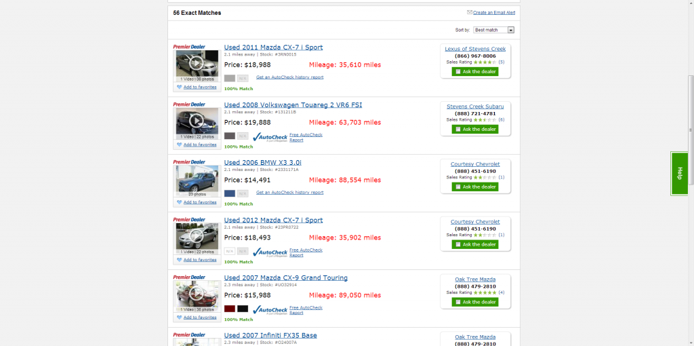Image resolution: width=694 pixels, height=346 pixels.
Task: Open Used 2007 Mazda CX-9 Grand Touring listing
Action: click(x=285, y=277)
